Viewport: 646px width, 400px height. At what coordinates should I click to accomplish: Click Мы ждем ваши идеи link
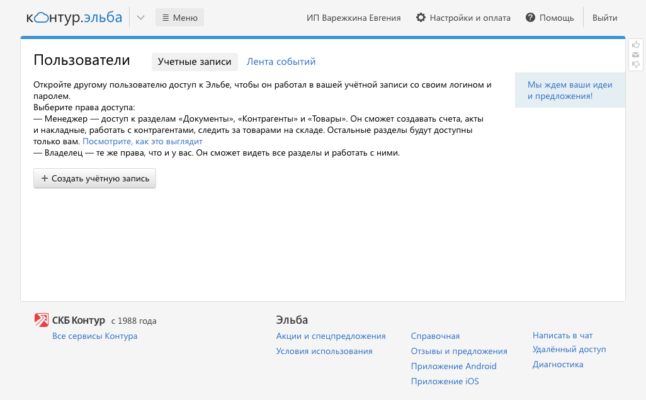[570, 90]
